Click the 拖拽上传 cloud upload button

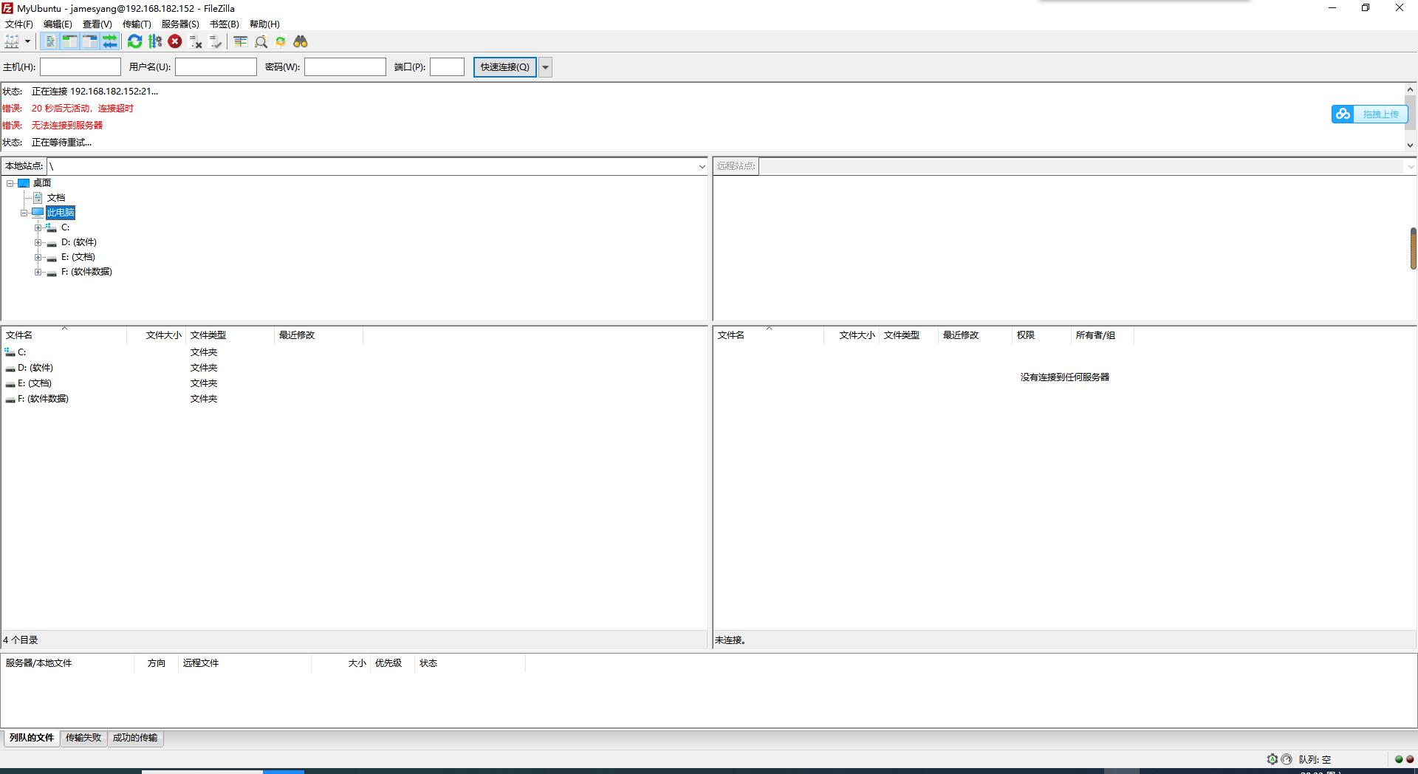[x=1370, y=114]
